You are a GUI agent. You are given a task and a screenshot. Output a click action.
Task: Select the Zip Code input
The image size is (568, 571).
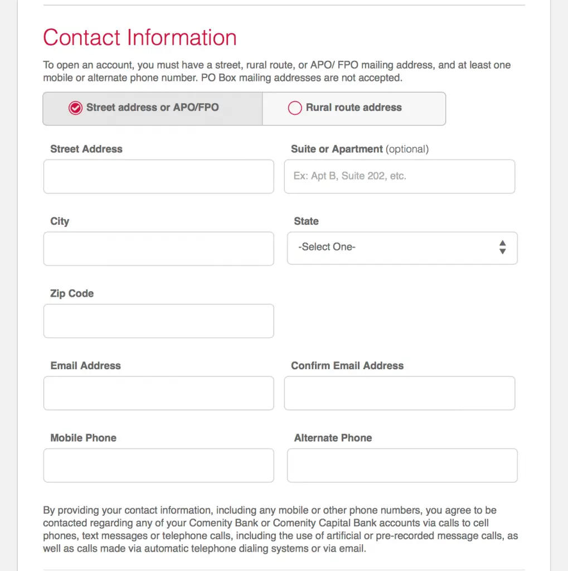pos(158,321)
